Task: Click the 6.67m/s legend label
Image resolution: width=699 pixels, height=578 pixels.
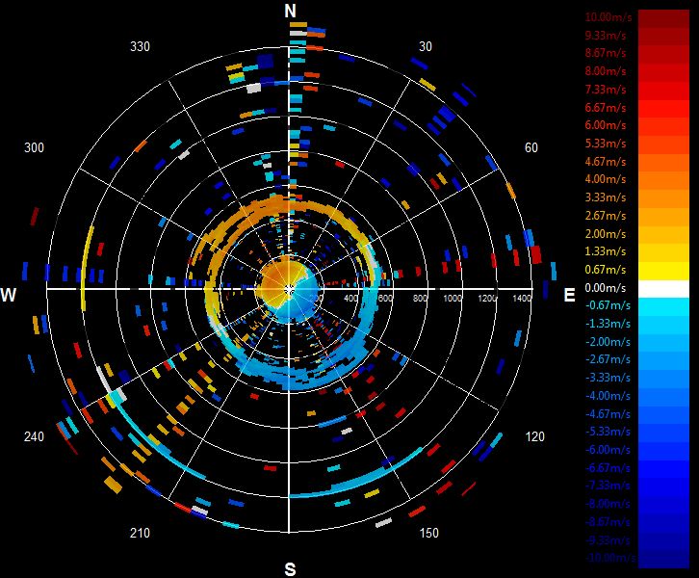Action: [x=606, y=108]
